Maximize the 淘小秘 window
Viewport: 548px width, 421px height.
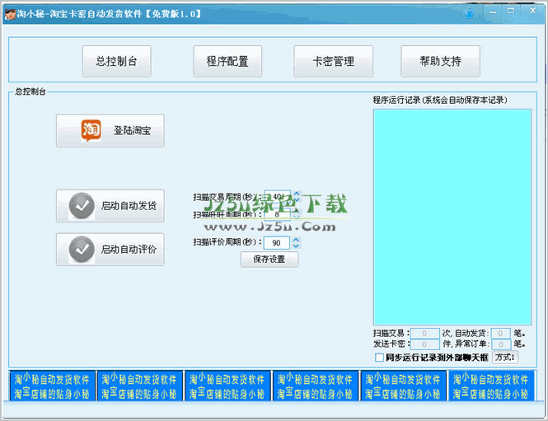(x=511, y=12)
